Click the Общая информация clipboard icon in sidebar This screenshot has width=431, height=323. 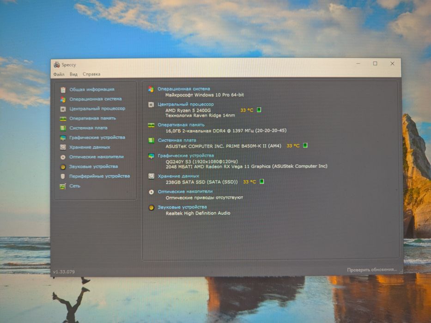click(x=63, y=90)
